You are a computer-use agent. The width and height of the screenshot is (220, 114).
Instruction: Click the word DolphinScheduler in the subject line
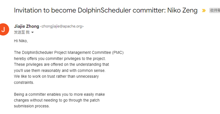104,10
